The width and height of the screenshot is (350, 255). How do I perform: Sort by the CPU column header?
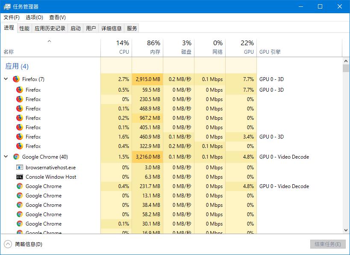coord(116,48)
